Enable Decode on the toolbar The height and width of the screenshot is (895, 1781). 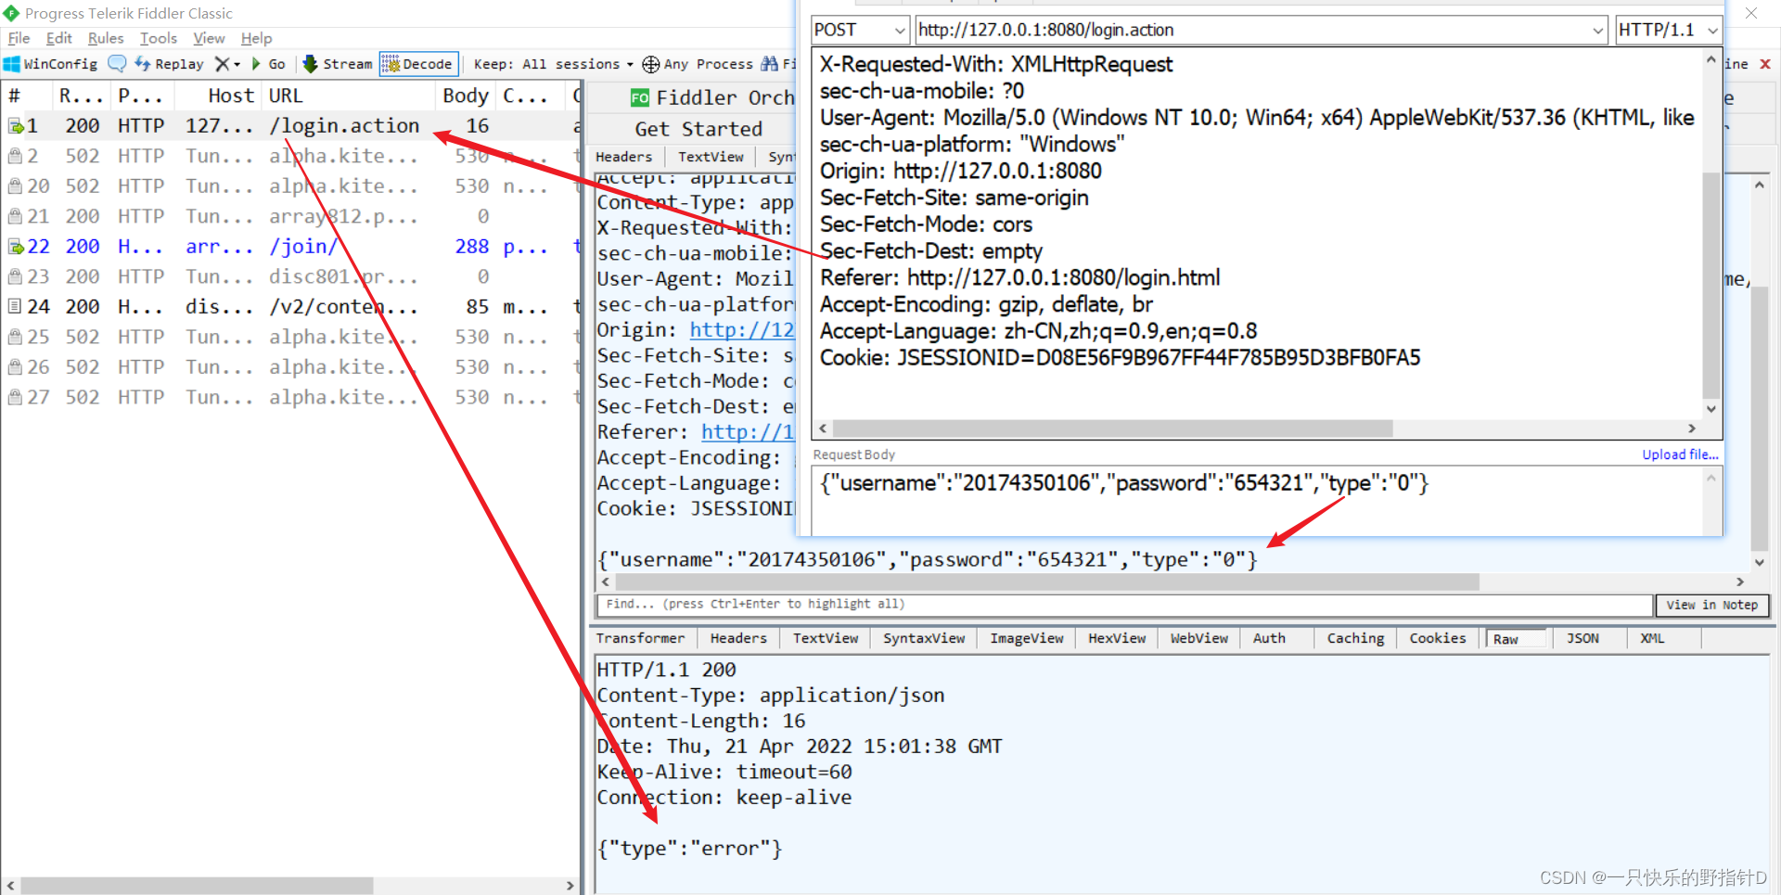(x=418, y=63)
